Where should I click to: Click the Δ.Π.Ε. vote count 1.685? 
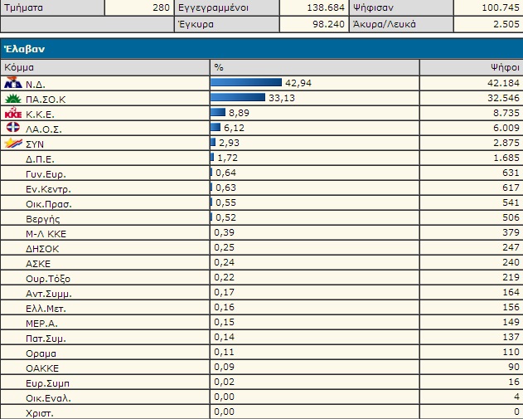(506, 158)
